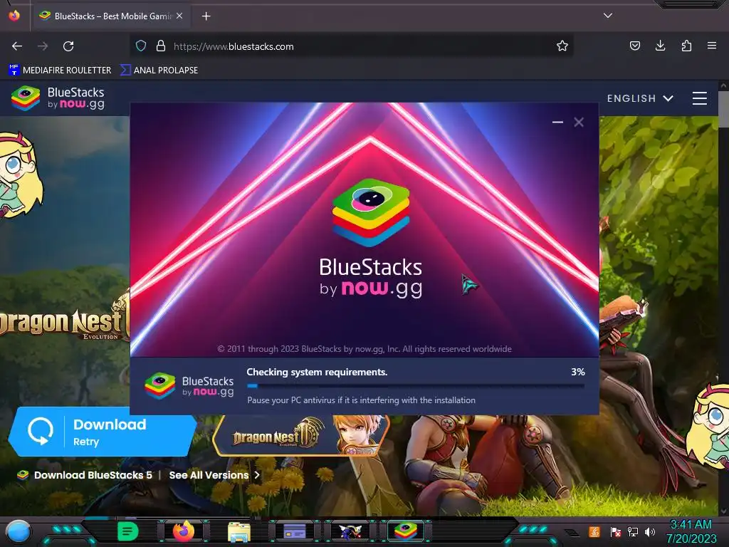Viewport: 729px width, 547px height.
Task: Close the BlueStacks browser tab
Action: (179, 16)
